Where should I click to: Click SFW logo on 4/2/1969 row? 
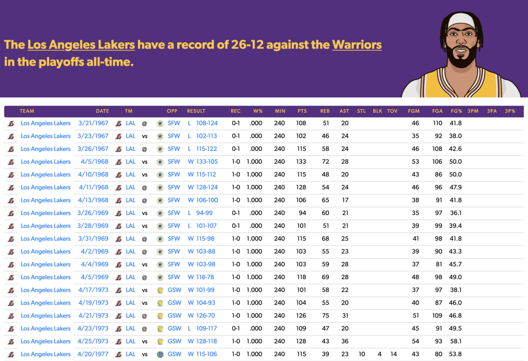[160, 251]
